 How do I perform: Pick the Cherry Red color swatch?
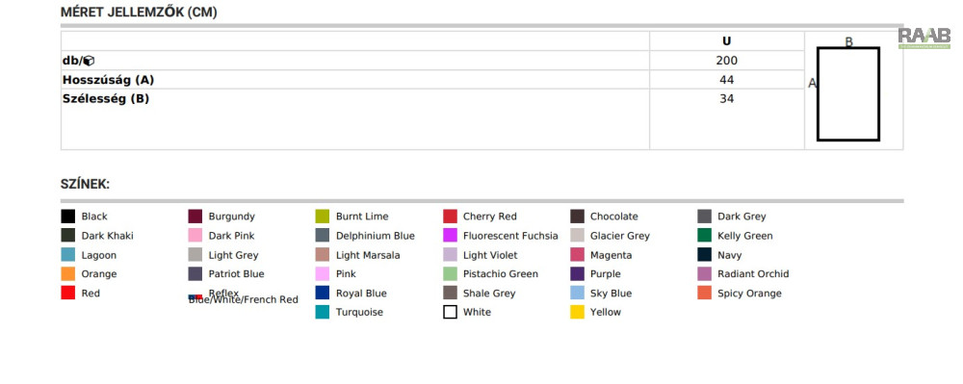450,217
